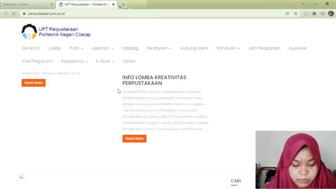Screen dimensions: 336x189
Task: Click the UPT Perpustakaan logo
Action: click(x=56, y=31)
